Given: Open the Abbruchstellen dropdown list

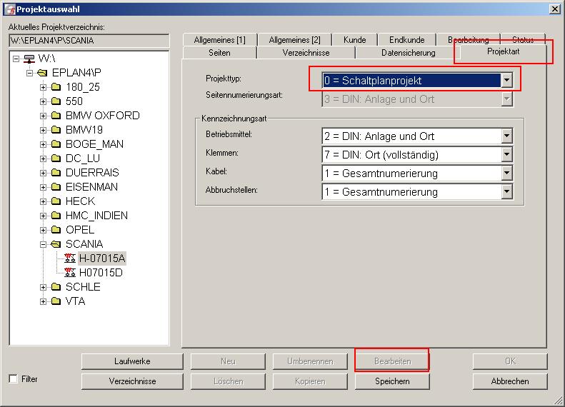Looking at the screenshot, I should tap(506, 192).
